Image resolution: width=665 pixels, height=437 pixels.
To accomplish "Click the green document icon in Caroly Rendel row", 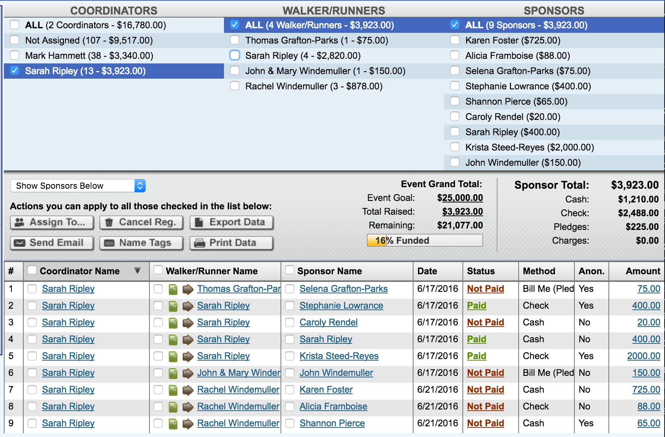I will click(173, 323).
